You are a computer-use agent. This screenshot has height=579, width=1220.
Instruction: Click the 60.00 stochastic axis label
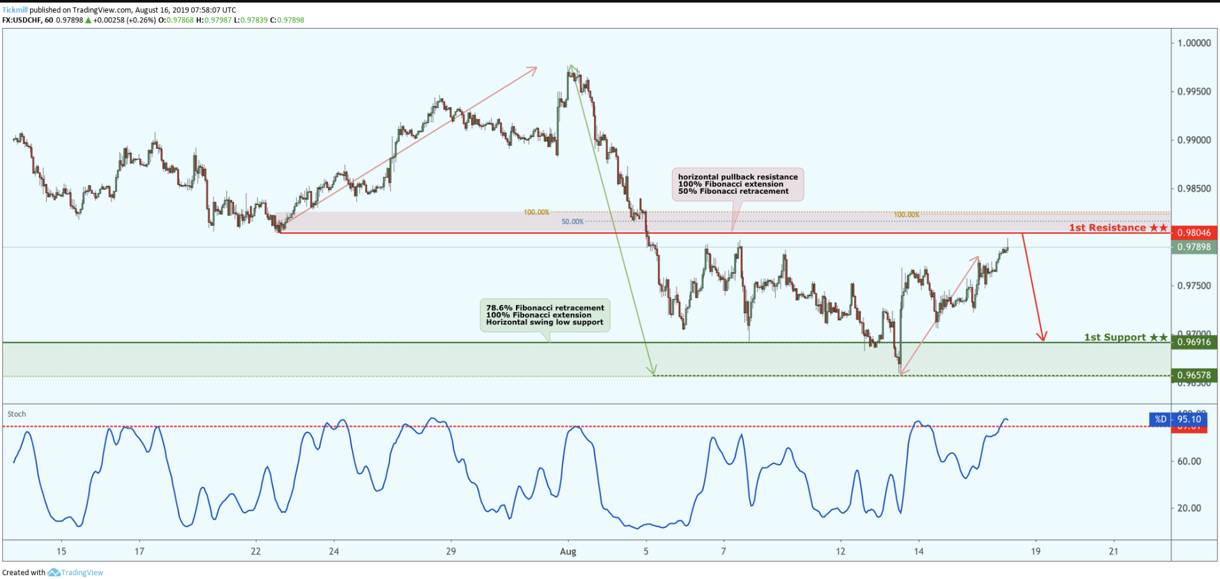1189,461
